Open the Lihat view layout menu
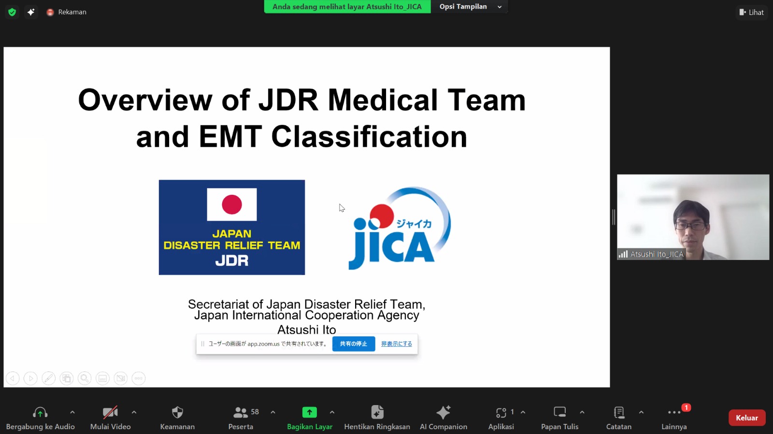The height and width of the screenshot is (434, 773). [752, 12]
